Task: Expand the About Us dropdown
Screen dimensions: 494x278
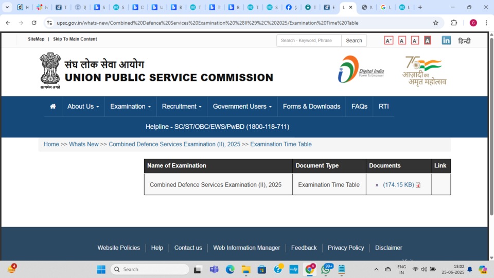Action: tap(83, 107)
